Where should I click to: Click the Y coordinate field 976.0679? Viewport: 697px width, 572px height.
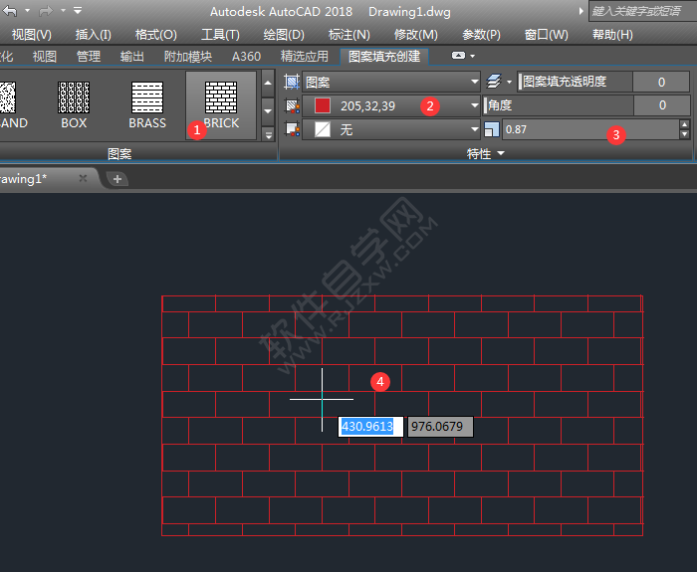click(x=440, y=427)
